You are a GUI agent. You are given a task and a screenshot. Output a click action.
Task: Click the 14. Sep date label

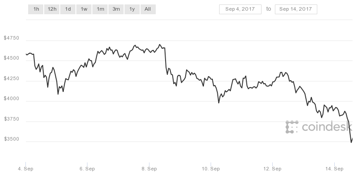334,169
